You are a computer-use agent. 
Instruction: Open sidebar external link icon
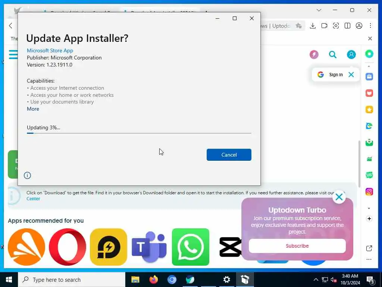pyautogui.click(x=369, y=249)
